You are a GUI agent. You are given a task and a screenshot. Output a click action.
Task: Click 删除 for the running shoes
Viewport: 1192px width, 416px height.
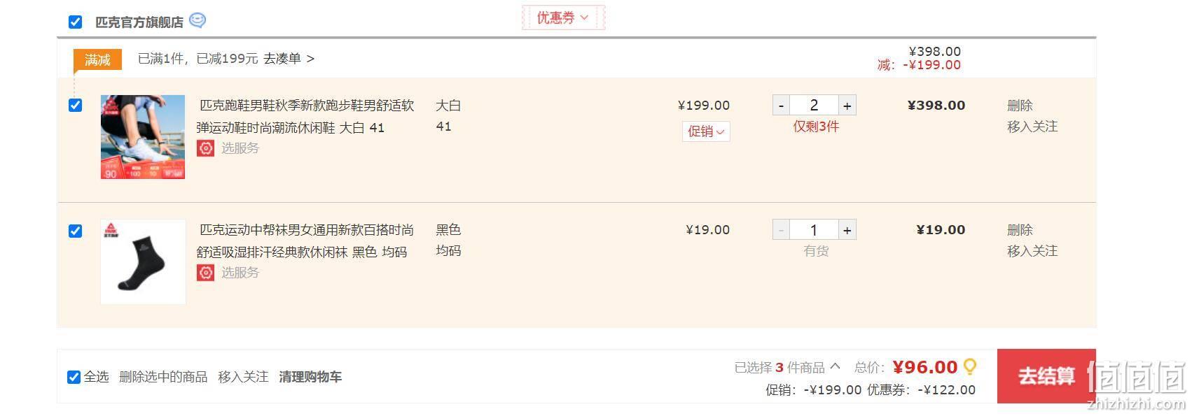point(1020,106)
